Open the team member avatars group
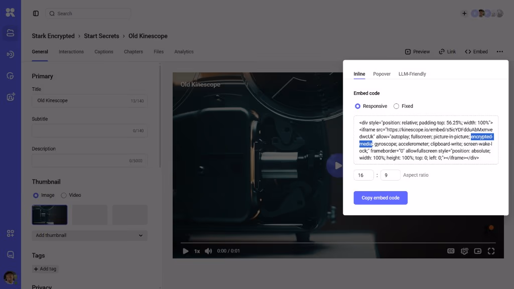514x289 pixels. (487, 14)
